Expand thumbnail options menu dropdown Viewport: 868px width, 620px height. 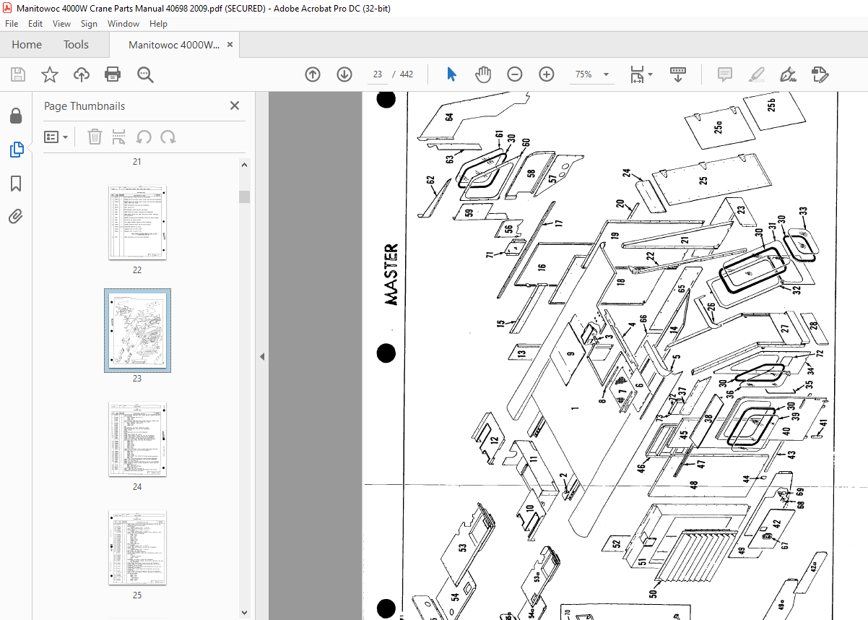[x=56, y=137]
